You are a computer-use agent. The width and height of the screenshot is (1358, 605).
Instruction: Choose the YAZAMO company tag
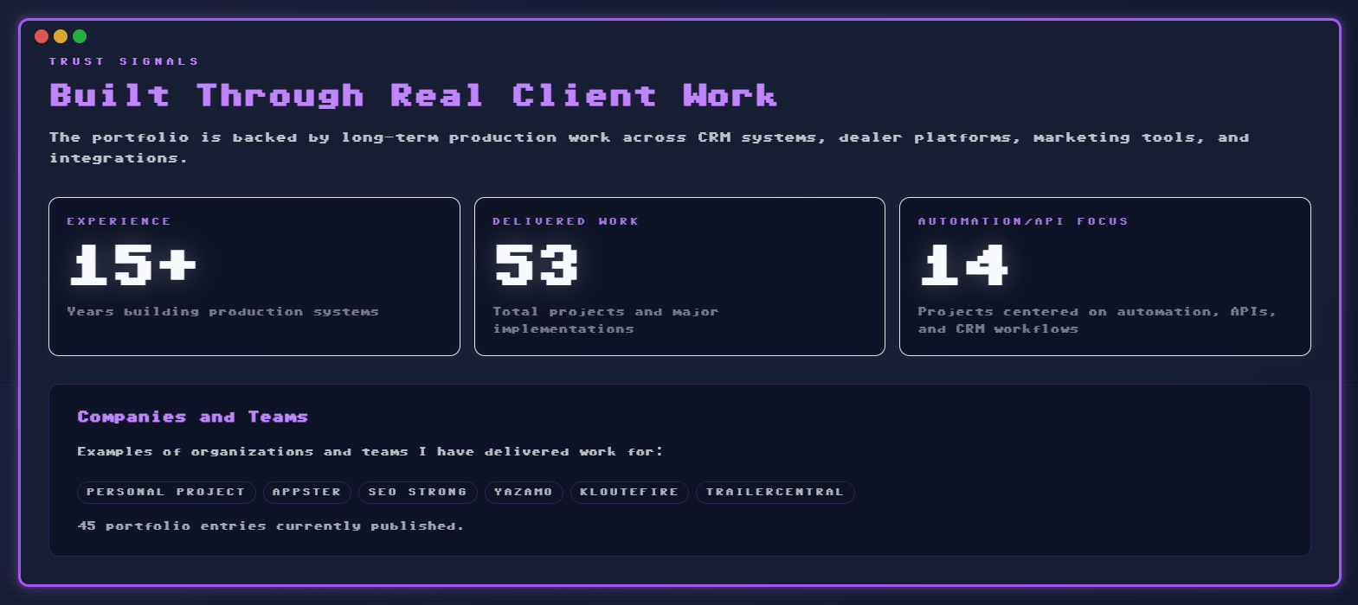pos(524,492)
